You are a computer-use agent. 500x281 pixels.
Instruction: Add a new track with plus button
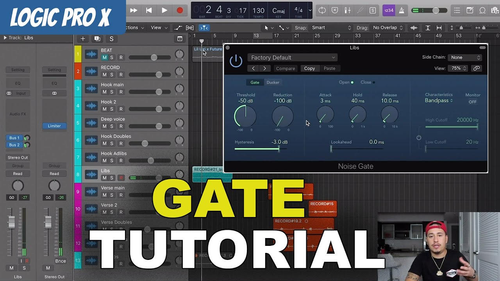(x=83, y=39)
